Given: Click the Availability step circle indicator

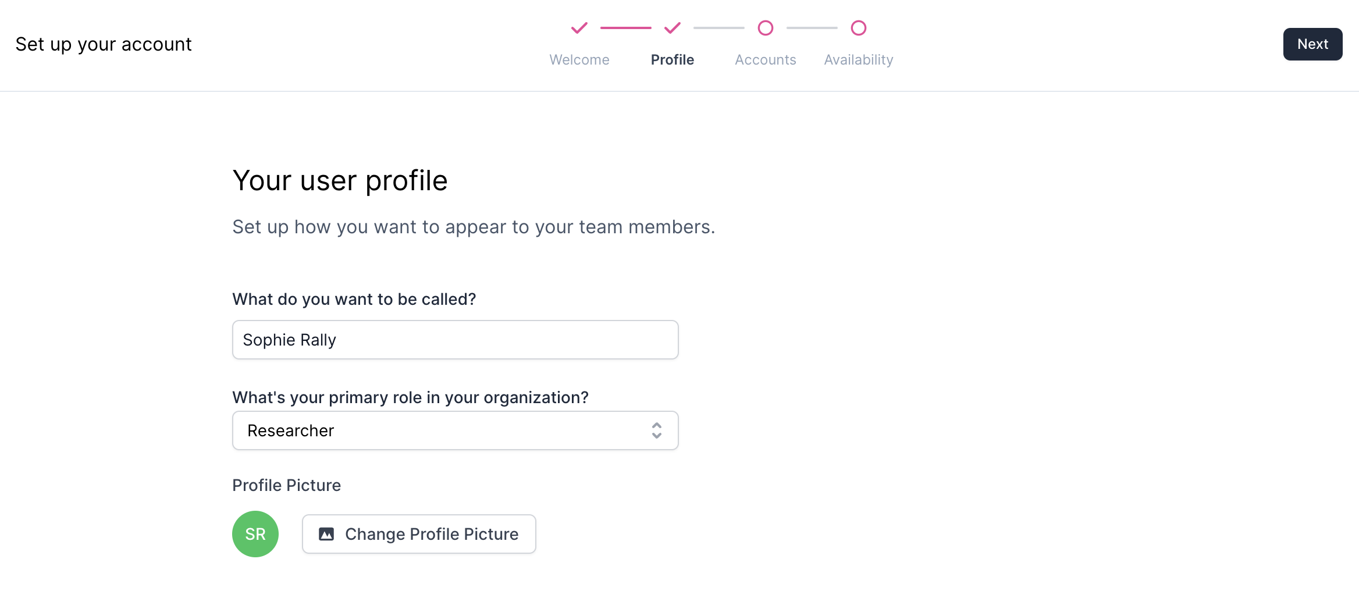Looking at the screenshot, I should (859, 28).
